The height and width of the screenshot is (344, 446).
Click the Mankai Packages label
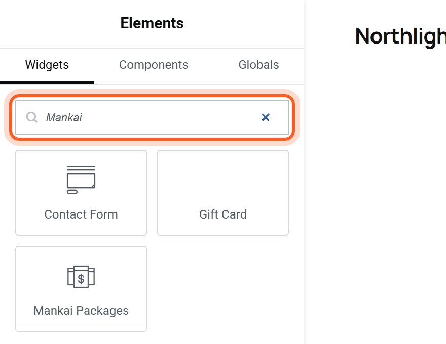tap(81, 311)
